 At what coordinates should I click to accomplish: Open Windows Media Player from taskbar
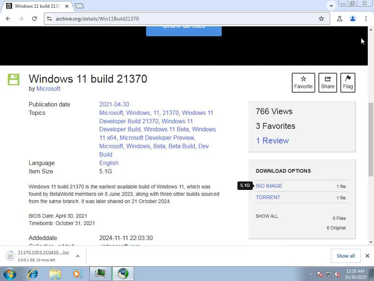pos(77,274)
